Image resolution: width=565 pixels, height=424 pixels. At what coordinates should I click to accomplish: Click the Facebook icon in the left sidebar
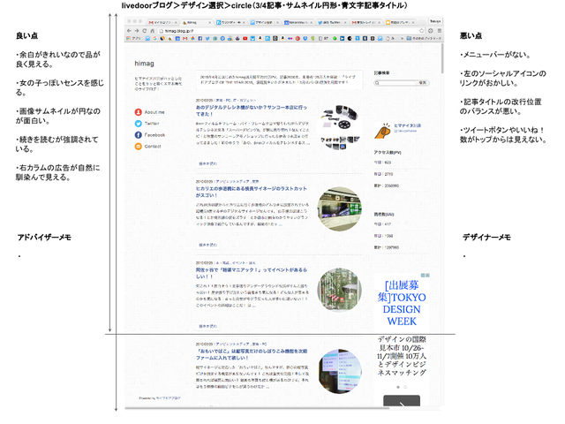139,135
